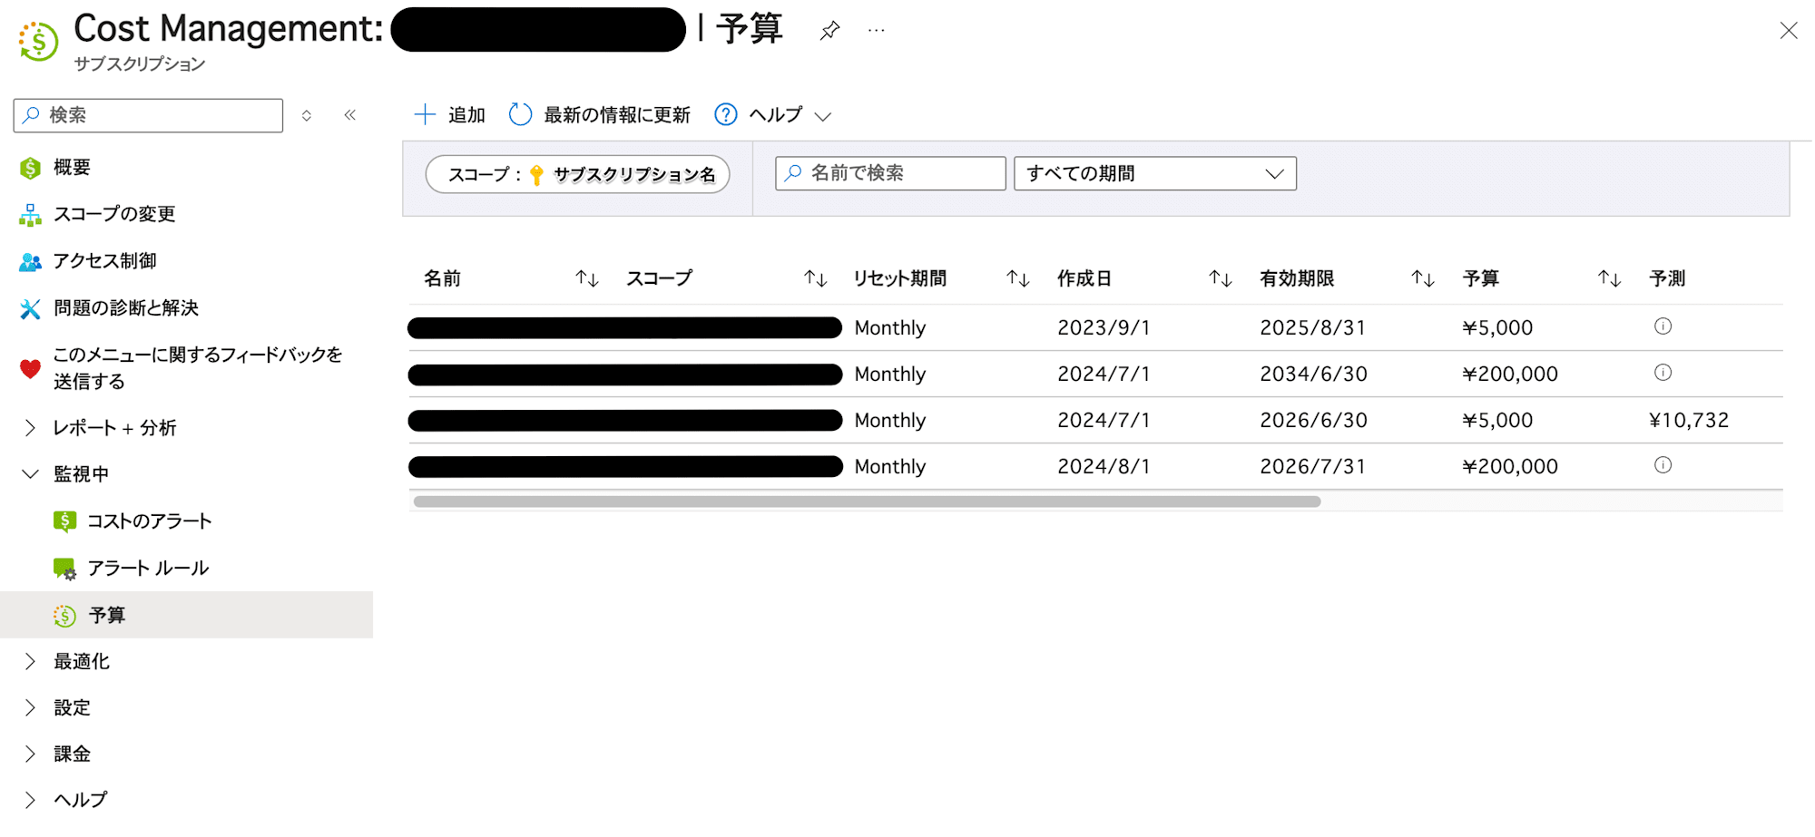This screenshot has width=1815, height=837.
Task: Click the refresh circular arrow icon
Action: (x=520, y=115)
